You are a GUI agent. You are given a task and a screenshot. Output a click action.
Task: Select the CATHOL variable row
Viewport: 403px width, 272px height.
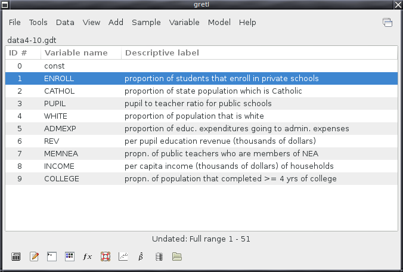201,91
